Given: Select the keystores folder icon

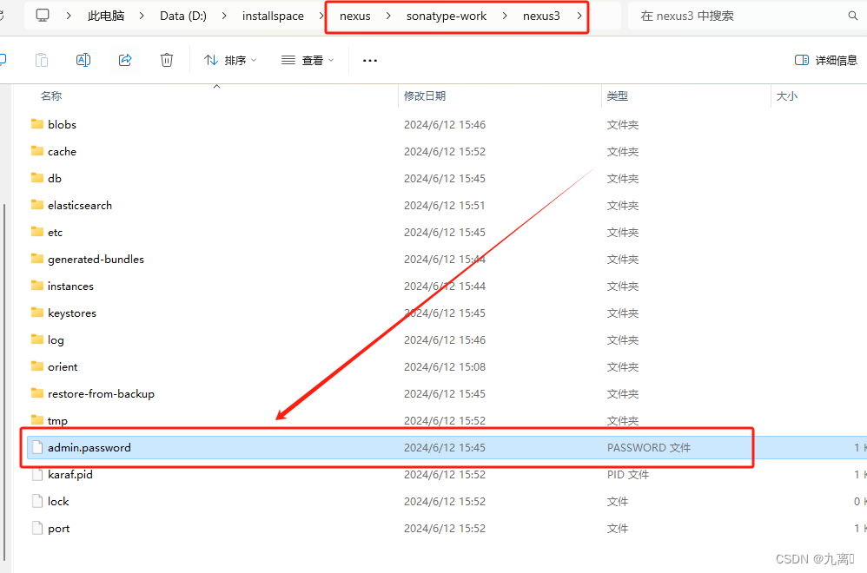Looking at the screenshot, I should pos(37,313).
